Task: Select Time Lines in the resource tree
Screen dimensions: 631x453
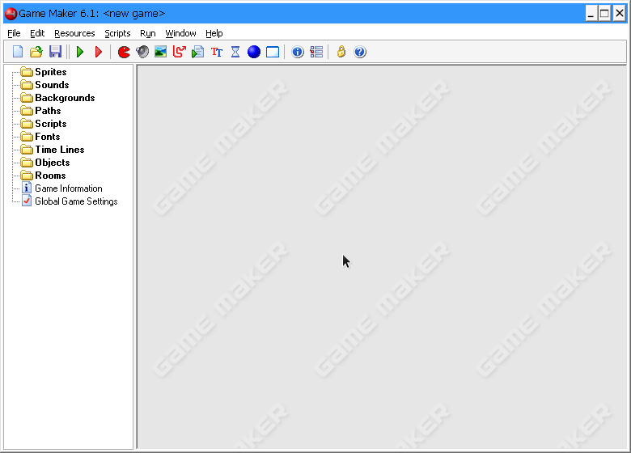Action: click(x=60, y=150)
